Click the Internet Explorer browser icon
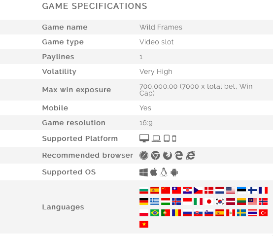The image size is (273, 236). [x=191, y=155]
